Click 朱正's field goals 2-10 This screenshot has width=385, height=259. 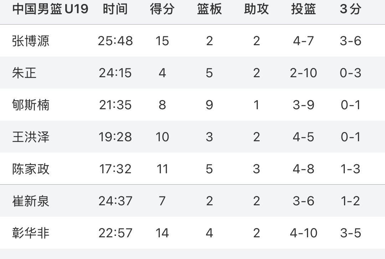(x=303, y=73)
